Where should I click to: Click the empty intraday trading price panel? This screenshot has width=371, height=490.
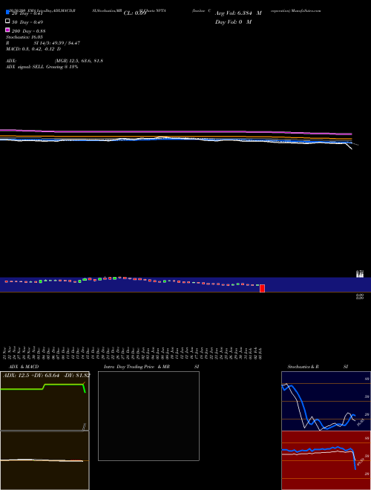pyautogui.click(x=148, y=416)
